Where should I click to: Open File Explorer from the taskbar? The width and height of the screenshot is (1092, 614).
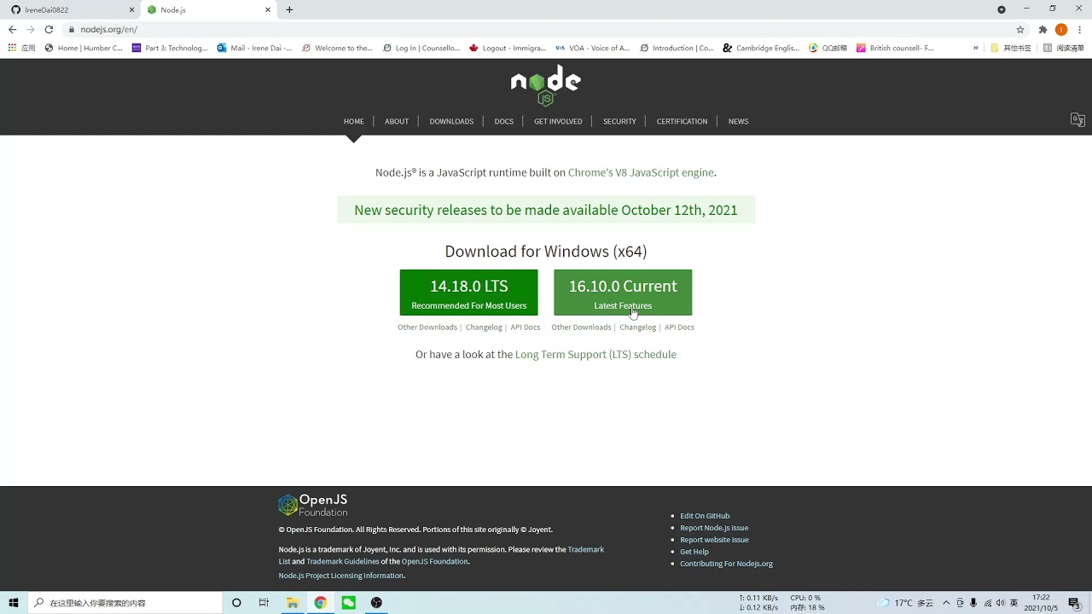point(292,603)
